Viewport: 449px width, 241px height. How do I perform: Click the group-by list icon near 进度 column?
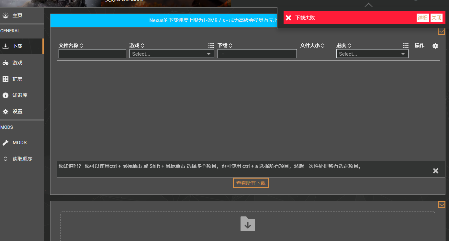[406, 46]
